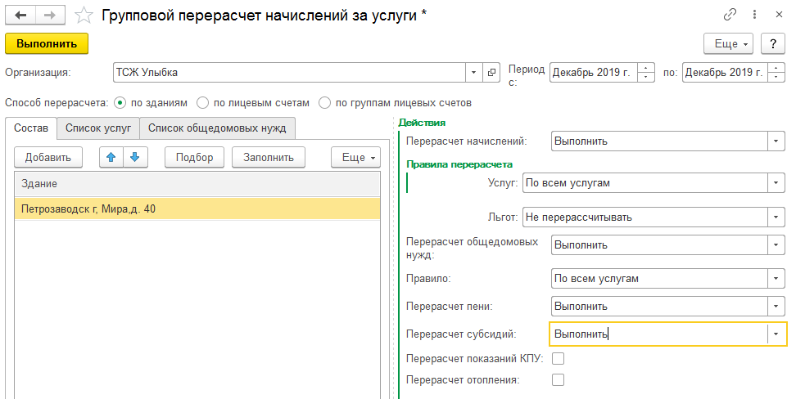
Task: Open organization ТСЖ Улыбка record icon
Action: tap(491, 73)
